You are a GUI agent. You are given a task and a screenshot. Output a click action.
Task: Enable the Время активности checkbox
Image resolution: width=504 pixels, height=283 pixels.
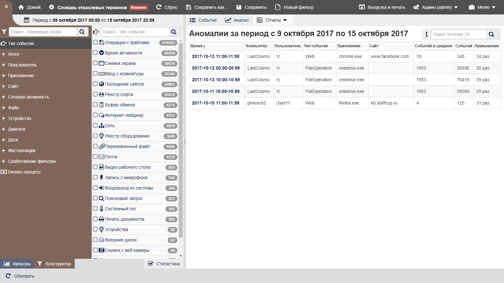(95, 53)
